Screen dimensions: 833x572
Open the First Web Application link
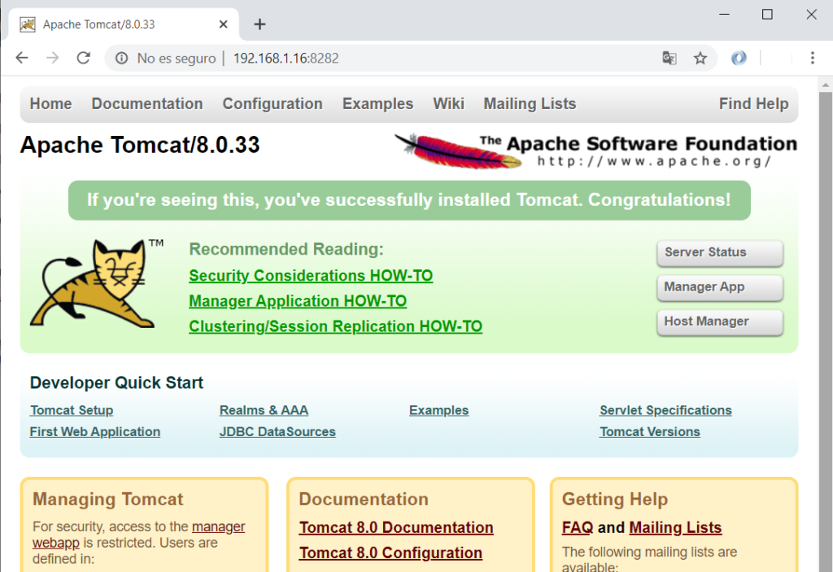click(x=95, y=432)
